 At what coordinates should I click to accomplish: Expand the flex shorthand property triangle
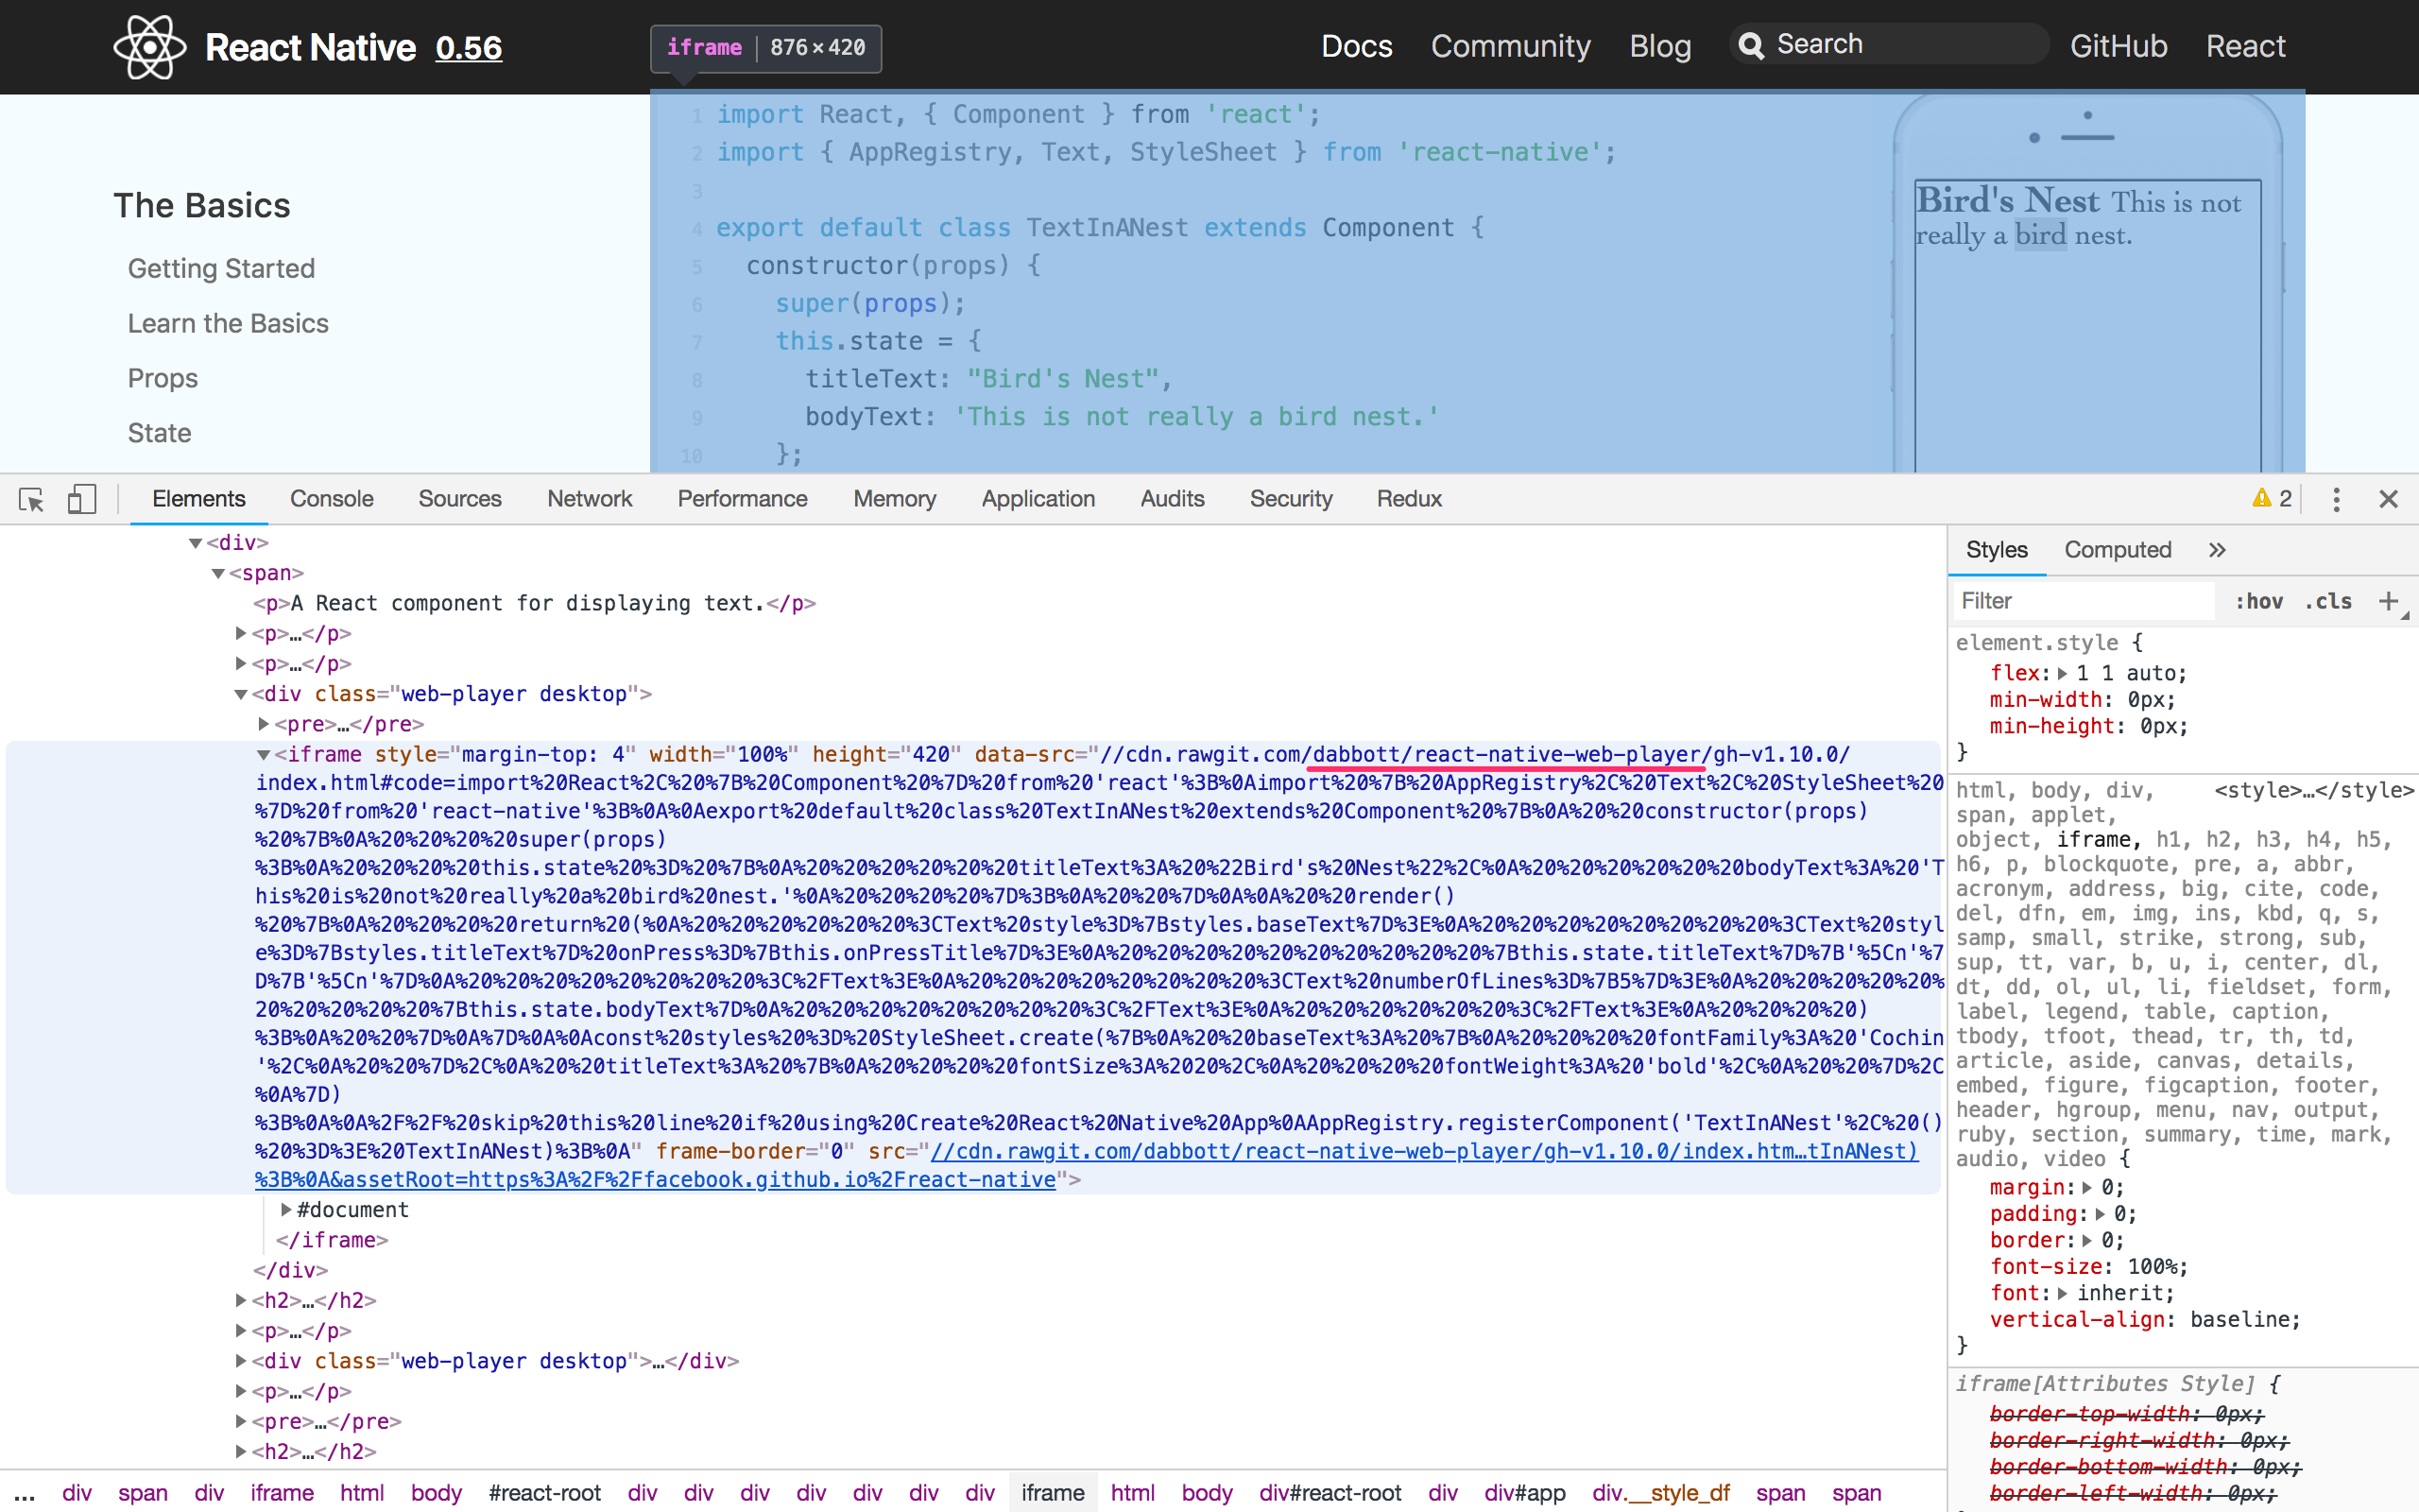pos(2062,674)
